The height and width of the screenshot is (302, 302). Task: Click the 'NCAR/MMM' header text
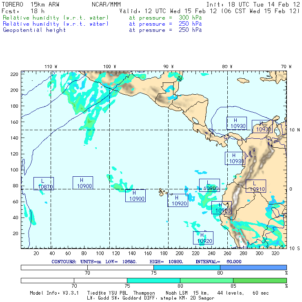pyautogui.click(x=106, y=4)
